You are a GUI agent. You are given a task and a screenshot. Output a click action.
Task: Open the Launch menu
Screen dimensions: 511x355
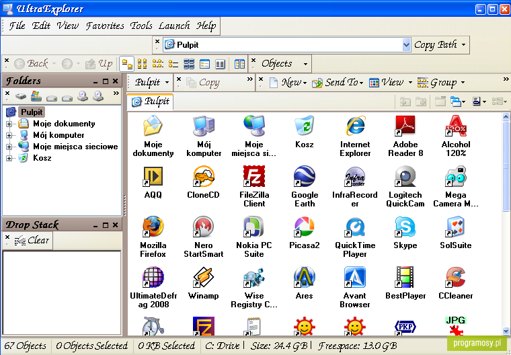click(x=174, y=26)
